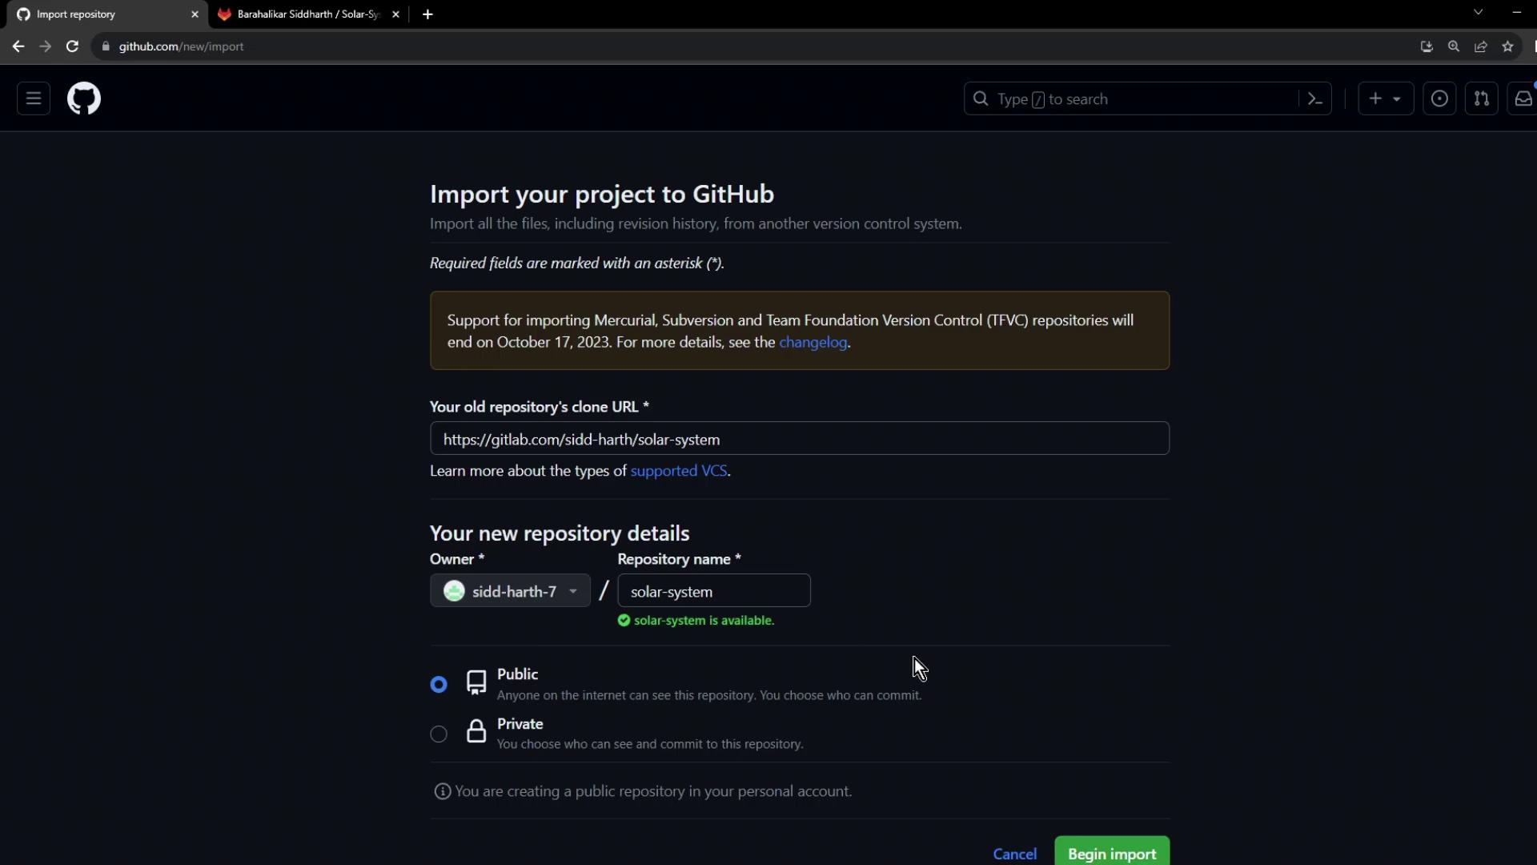Follow the supported VCS link
Screen dimensions: 1537x865
679,471
